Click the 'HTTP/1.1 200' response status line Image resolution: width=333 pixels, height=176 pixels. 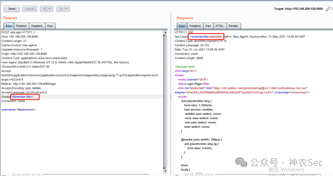(x=184, y=32)
